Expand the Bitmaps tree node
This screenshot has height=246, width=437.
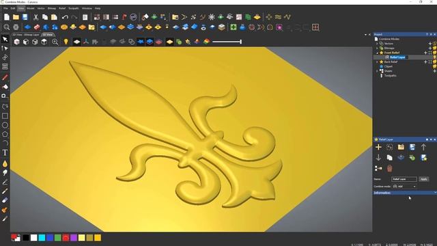[x=377, y=49]
